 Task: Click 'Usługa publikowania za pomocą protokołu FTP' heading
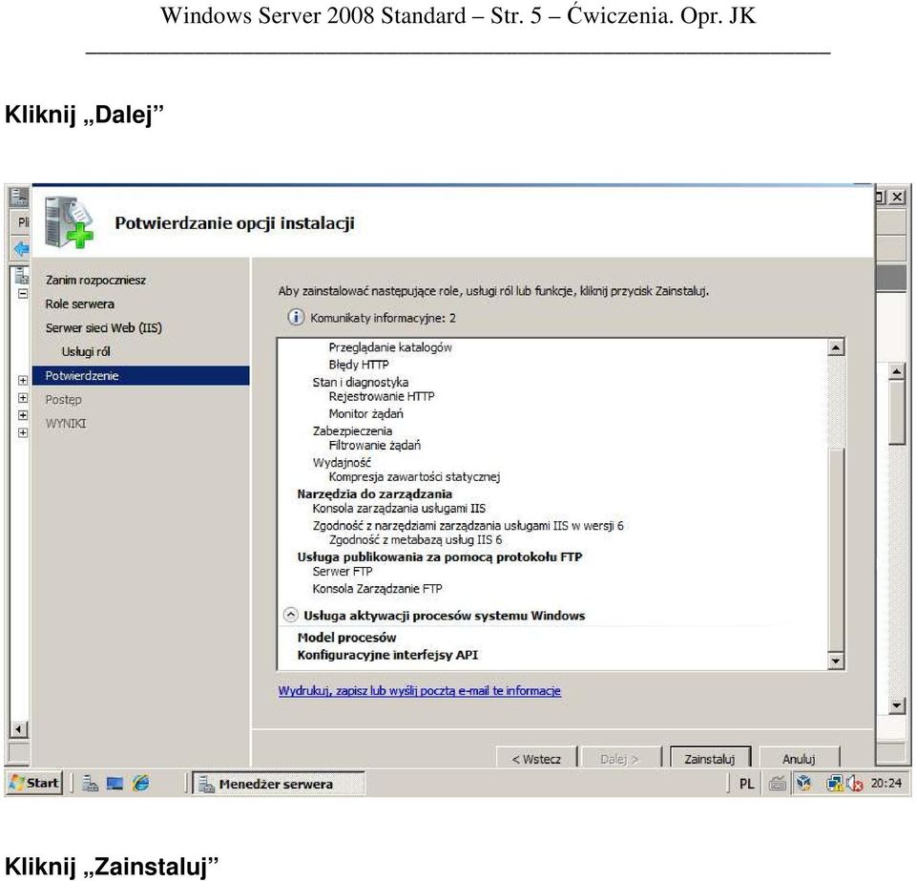click(439, 556)
